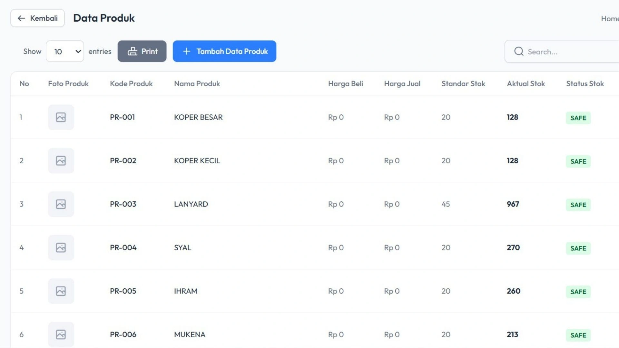This screenshot has width=619, height=348.
Task: Click MUKENA product photo placeholder
Action: tap(61, 334)
